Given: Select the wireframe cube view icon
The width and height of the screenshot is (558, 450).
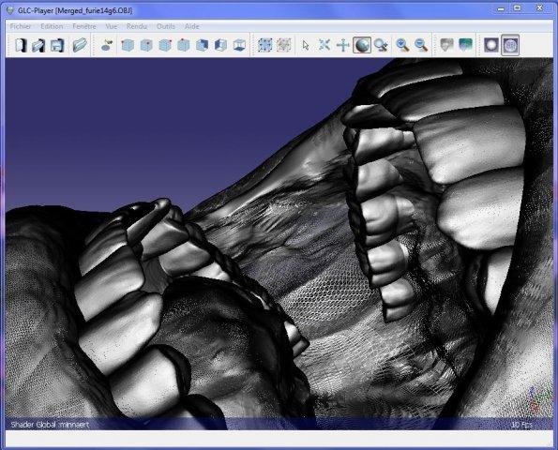Looking at the screenshot, I should [x=239, y=45].
